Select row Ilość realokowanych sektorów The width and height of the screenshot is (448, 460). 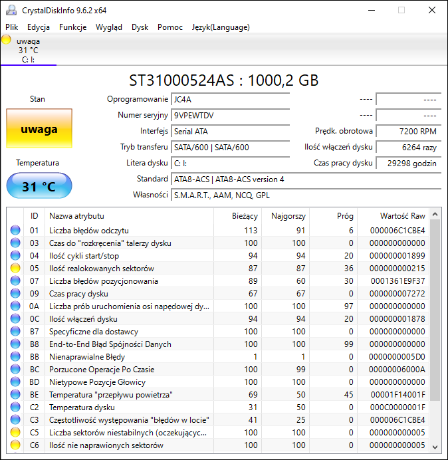218,268
